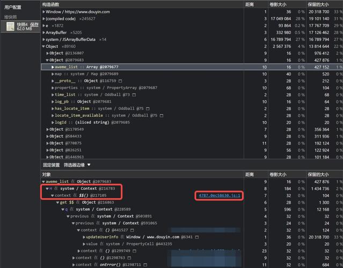Collapse the Object ×89160 group
Viewport: 343px width, 268px height.
click(x=43, y=47)
